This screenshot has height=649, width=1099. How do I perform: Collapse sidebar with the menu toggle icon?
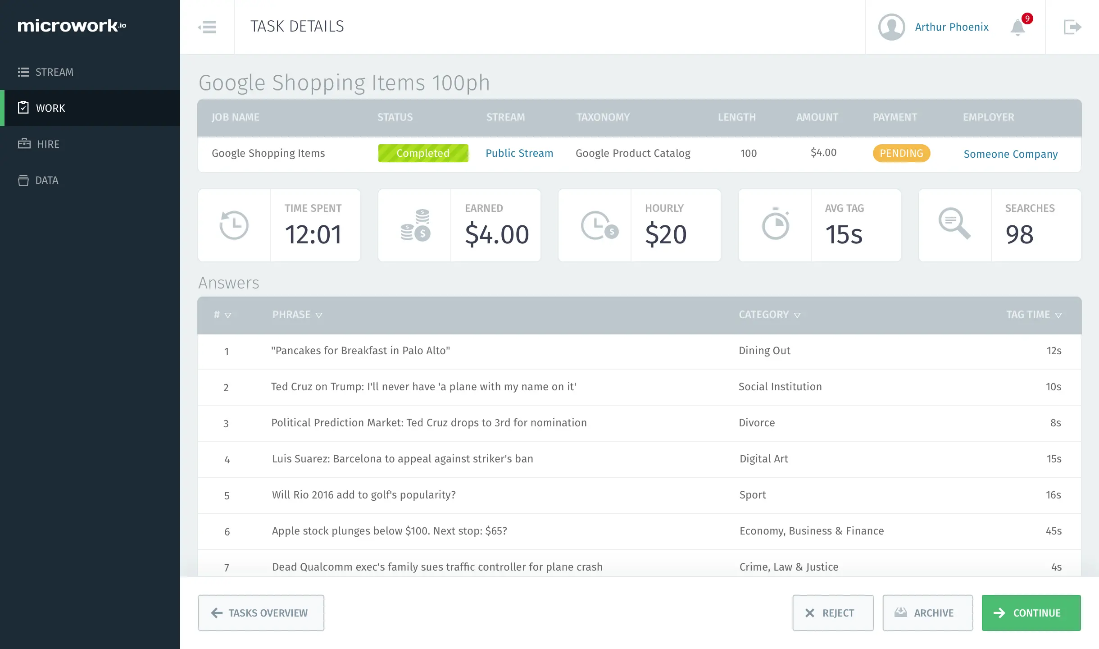pos(207,27)
